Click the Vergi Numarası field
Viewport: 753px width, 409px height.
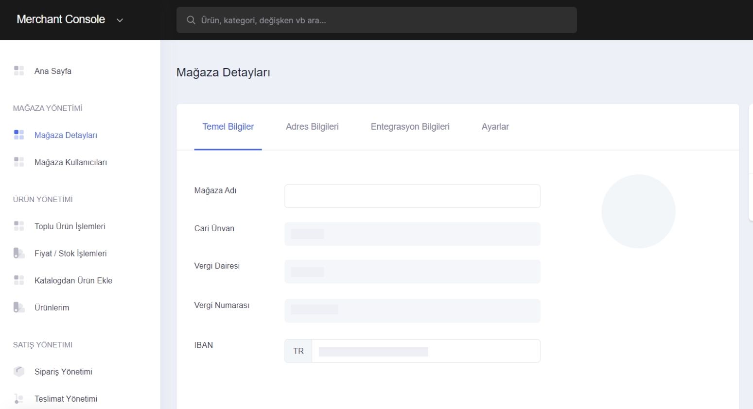[412, 311]
